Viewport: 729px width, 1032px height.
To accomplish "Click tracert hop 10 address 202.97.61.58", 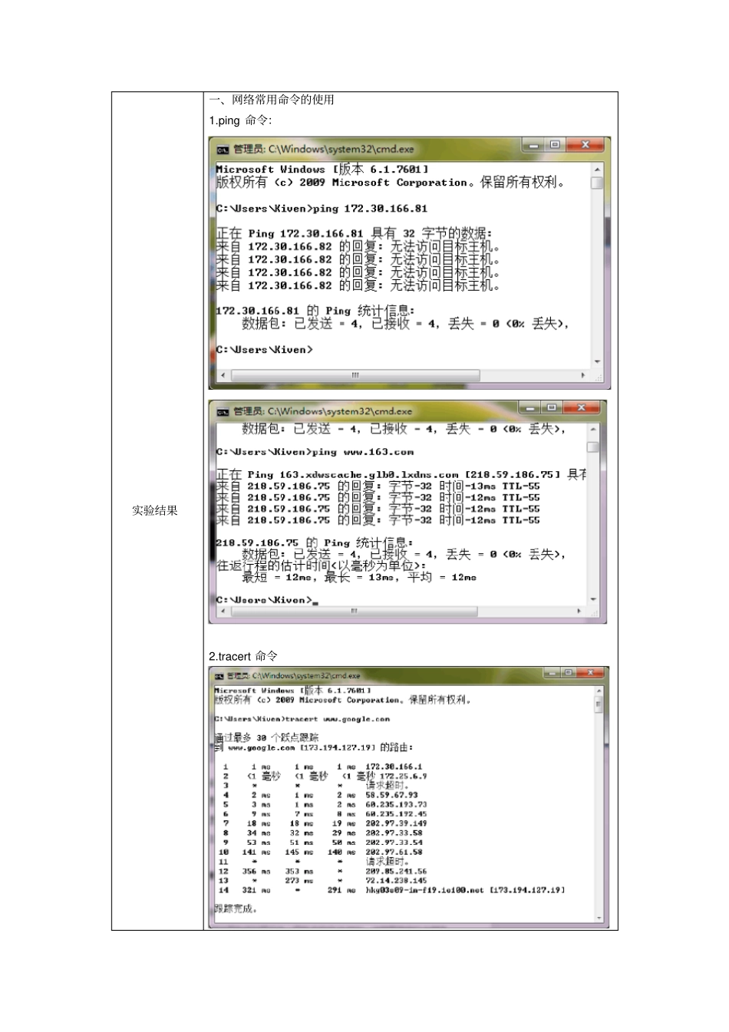I will (x=394, y=852).
